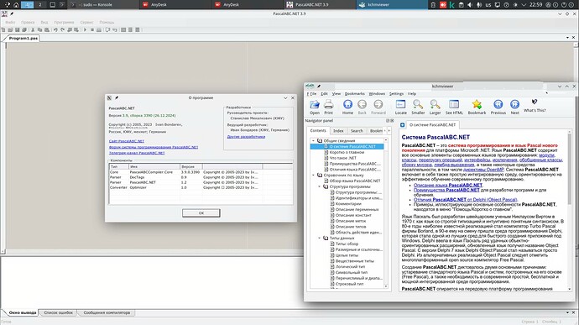Viewport: 579px width, 325px height.
Task: Open the Edit menu in kchmviewer
Action: pos(324,93)
